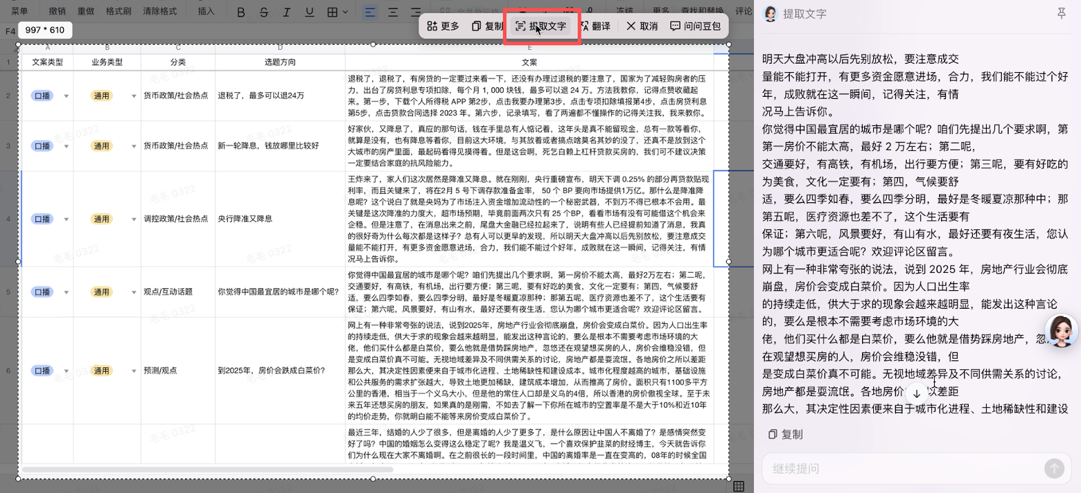Open 问问豆包 from the screenshot toolbar

pos(695,26)
